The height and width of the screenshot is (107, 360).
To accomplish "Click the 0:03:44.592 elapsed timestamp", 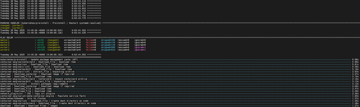I will (79, 54).
